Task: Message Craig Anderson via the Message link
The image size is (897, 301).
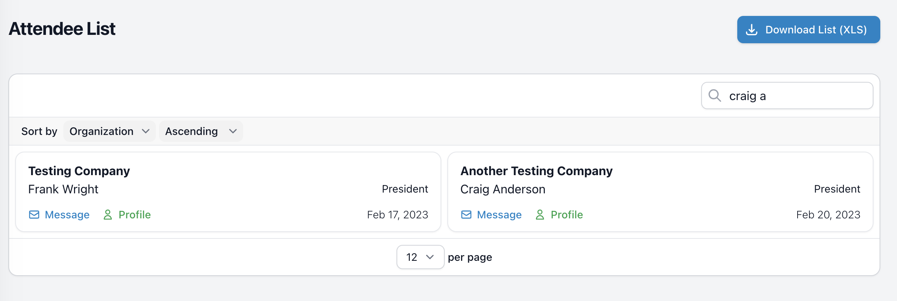Action: click(499, 215)
